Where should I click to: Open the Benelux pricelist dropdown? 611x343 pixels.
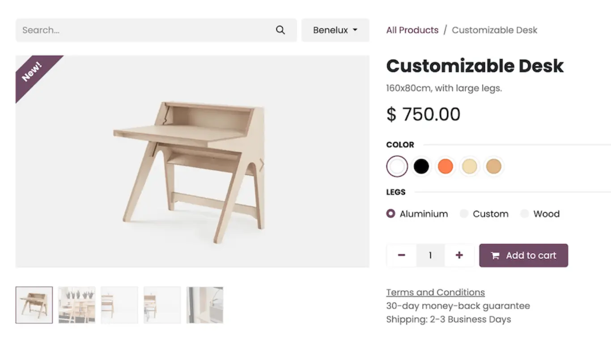335,30
